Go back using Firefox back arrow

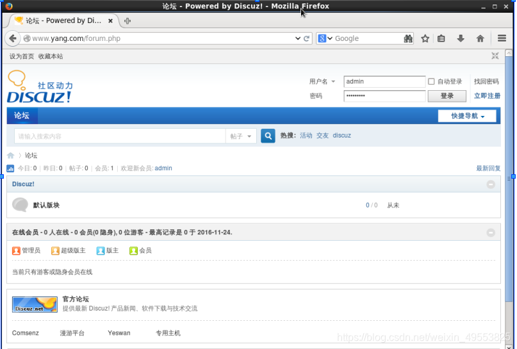coord(13,38)
